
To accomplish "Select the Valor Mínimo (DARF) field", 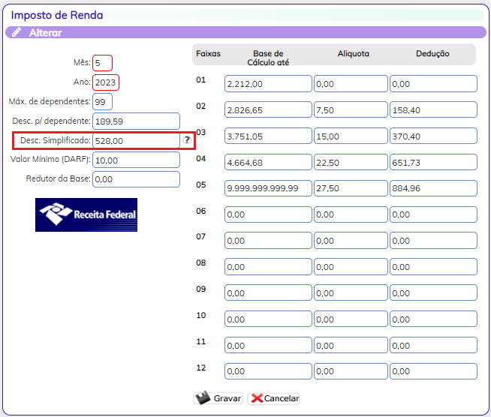I will tap(136, 160).
